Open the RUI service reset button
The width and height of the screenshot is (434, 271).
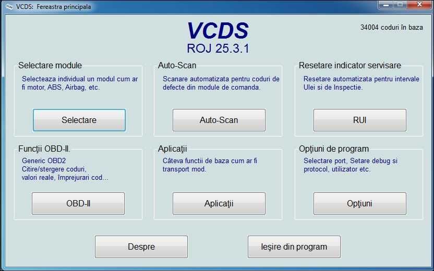point(360,120)
